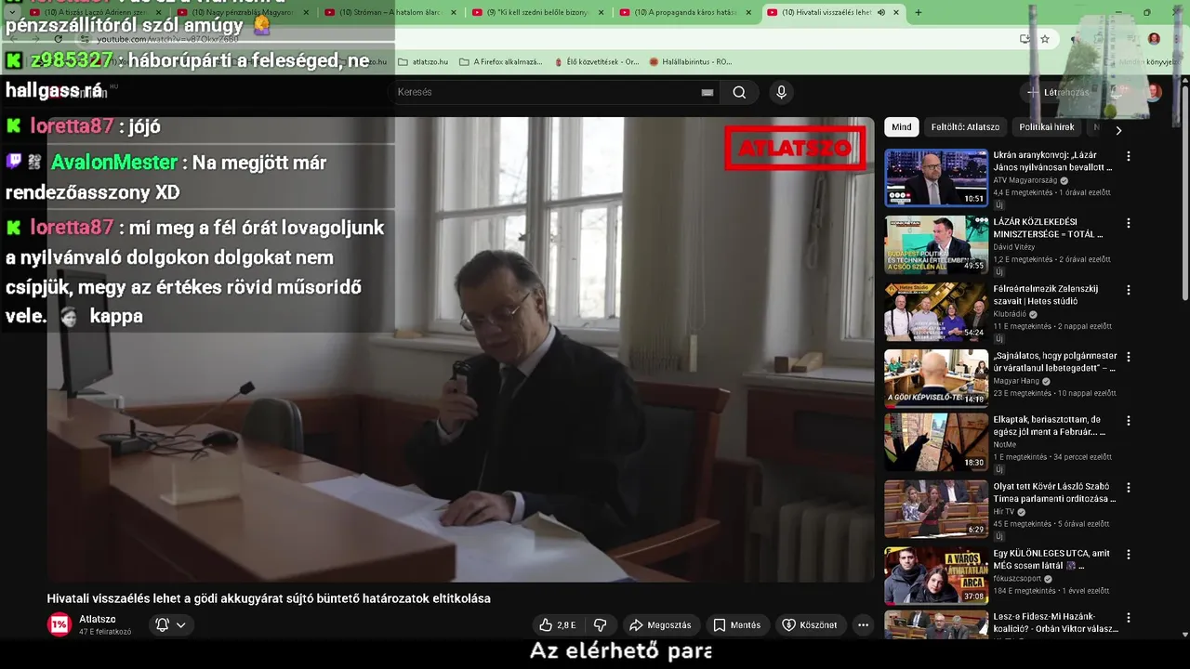Open the atlatszo.hu bookmark folder
The image size is (1190, 669).
tap(423, 62)
